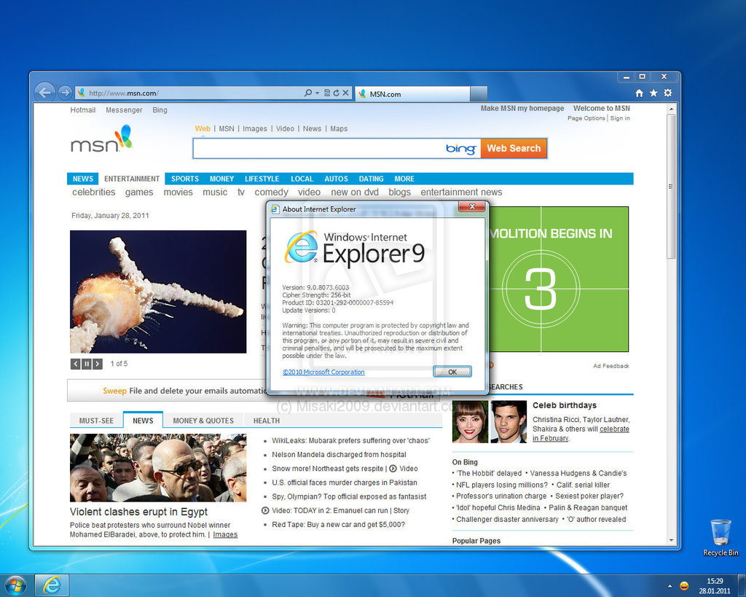Screen dimensions: 746x597
Task: Open the address bar autocomplete dropdown arrow
Action: [318, 93]
